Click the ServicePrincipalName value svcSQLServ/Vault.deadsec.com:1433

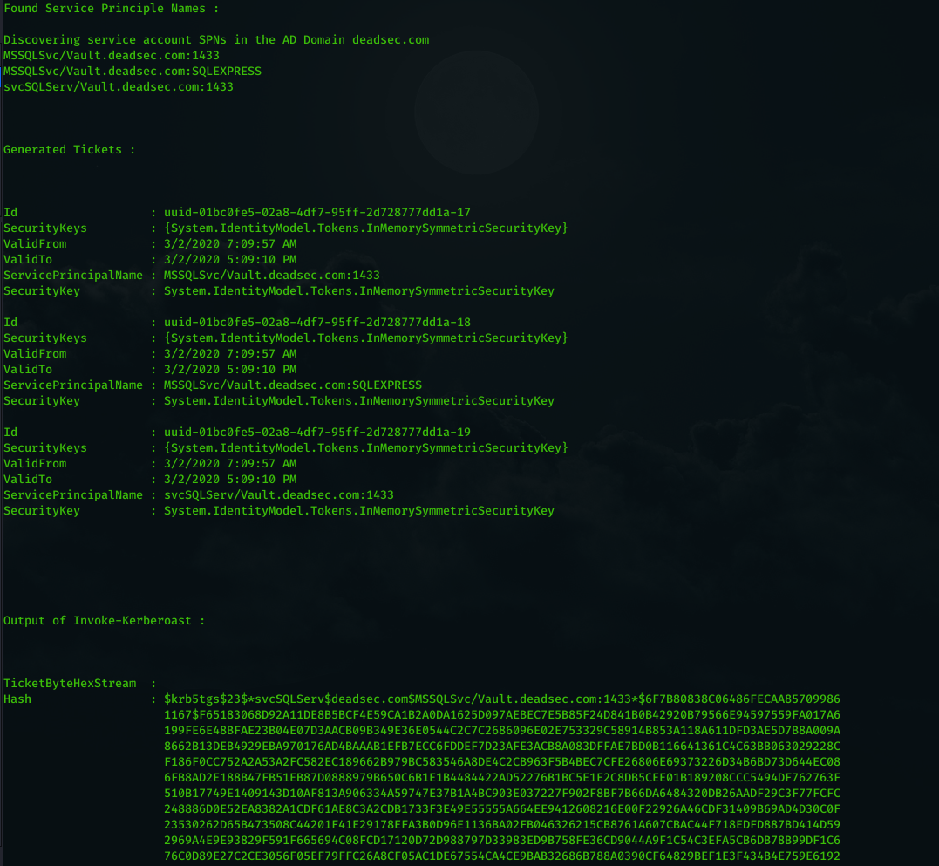point(279,495)
